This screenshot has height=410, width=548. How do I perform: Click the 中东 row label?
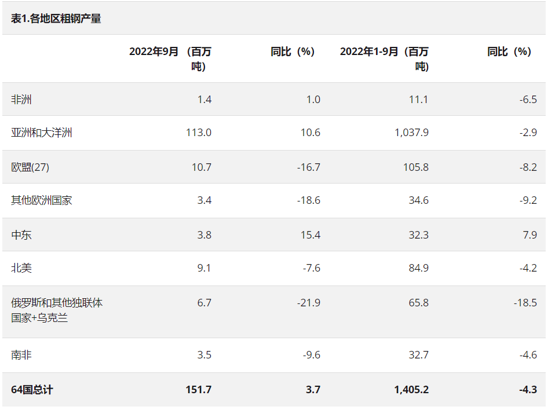coord(21,235)
